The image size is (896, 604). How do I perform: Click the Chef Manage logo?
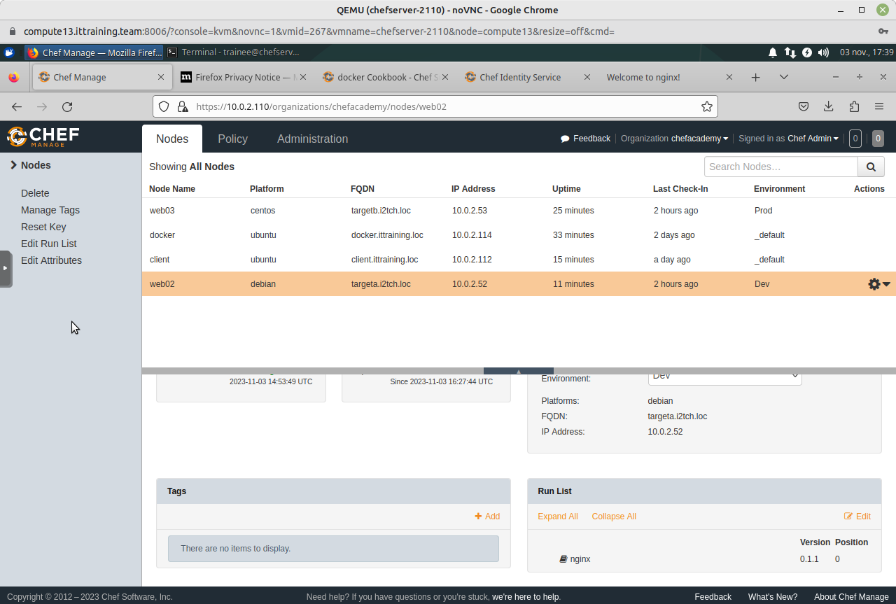(x=43, y=136)
